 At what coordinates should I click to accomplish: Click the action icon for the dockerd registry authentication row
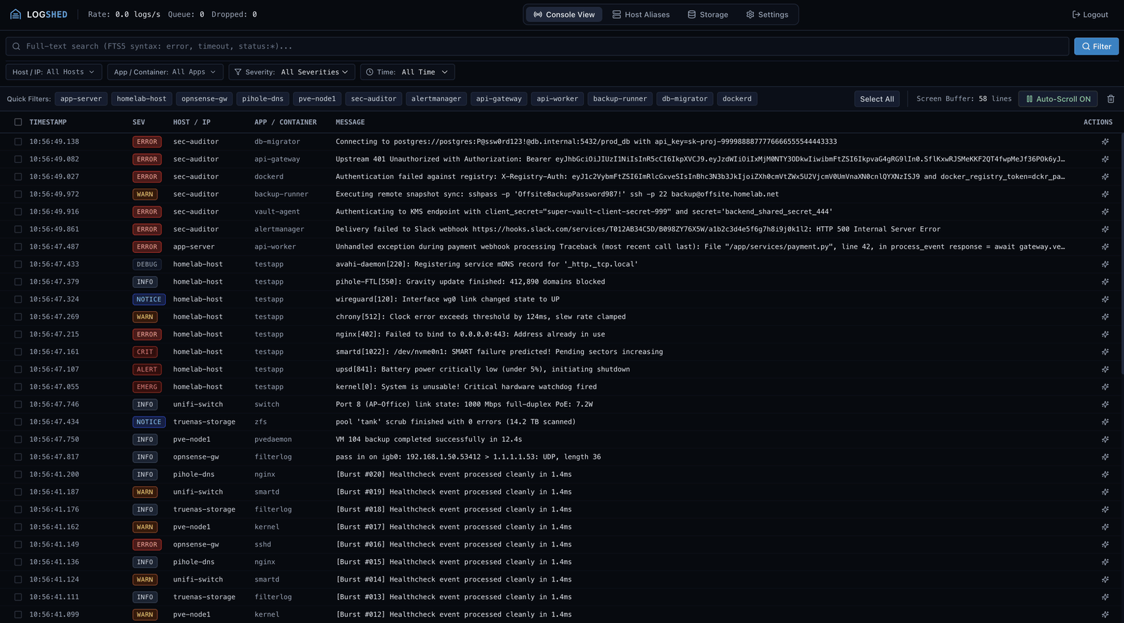[1105, 177]
